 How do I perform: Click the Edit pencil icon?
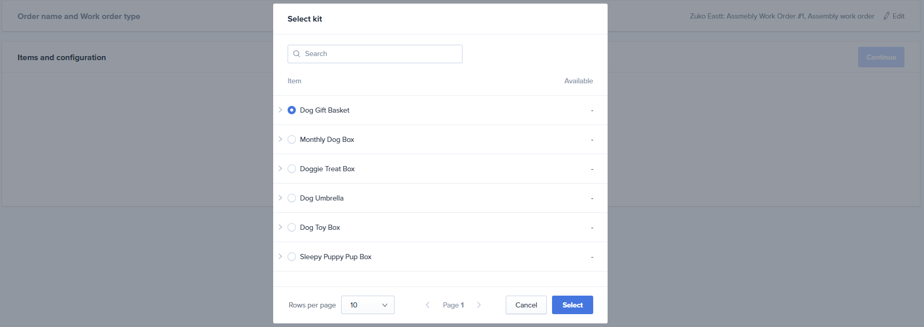886,16
